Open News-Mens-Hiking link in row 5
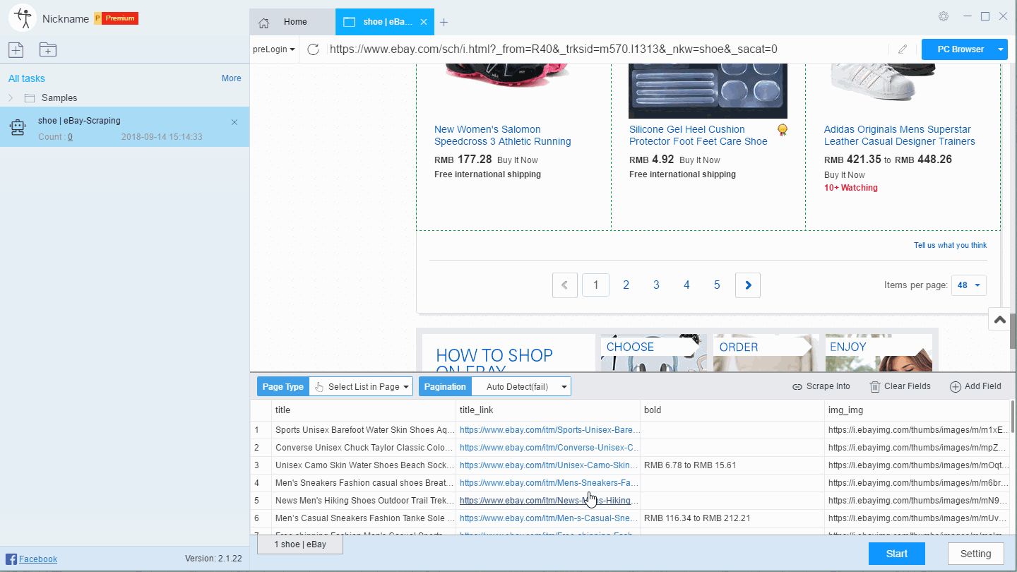1017x572 pixels. pos(549,501)
